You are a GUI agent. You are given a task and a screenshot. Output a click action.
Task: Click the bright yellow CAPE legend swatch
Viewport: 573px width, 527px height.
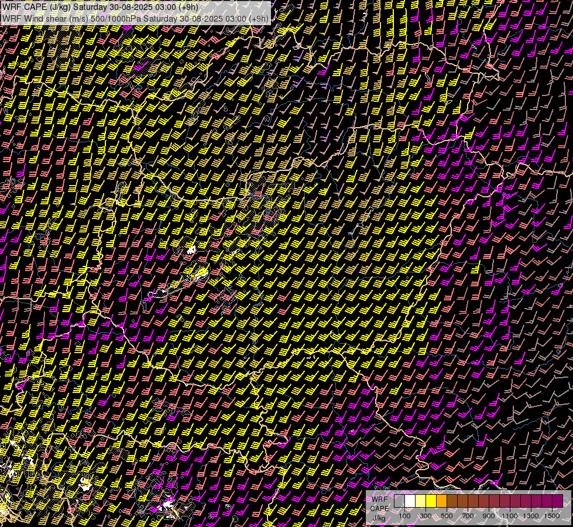tap(431, 501)
